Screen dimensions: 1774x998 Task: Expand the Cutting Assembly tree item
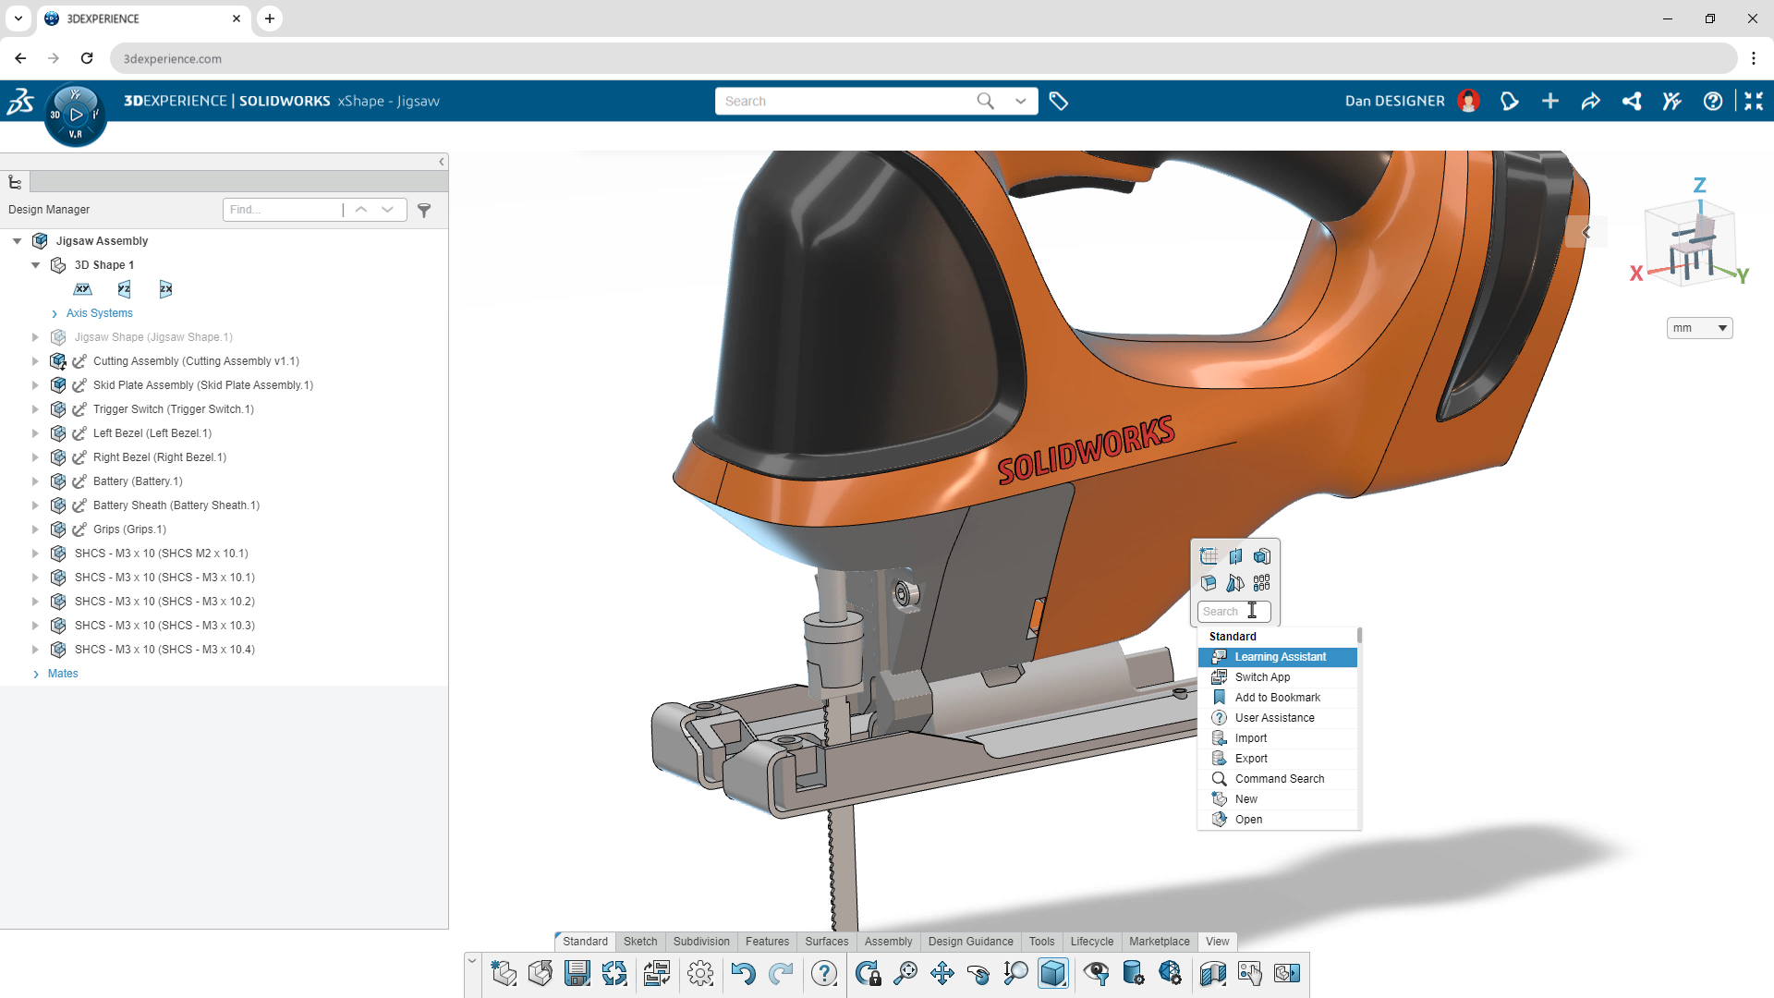[x=35, y=360]
